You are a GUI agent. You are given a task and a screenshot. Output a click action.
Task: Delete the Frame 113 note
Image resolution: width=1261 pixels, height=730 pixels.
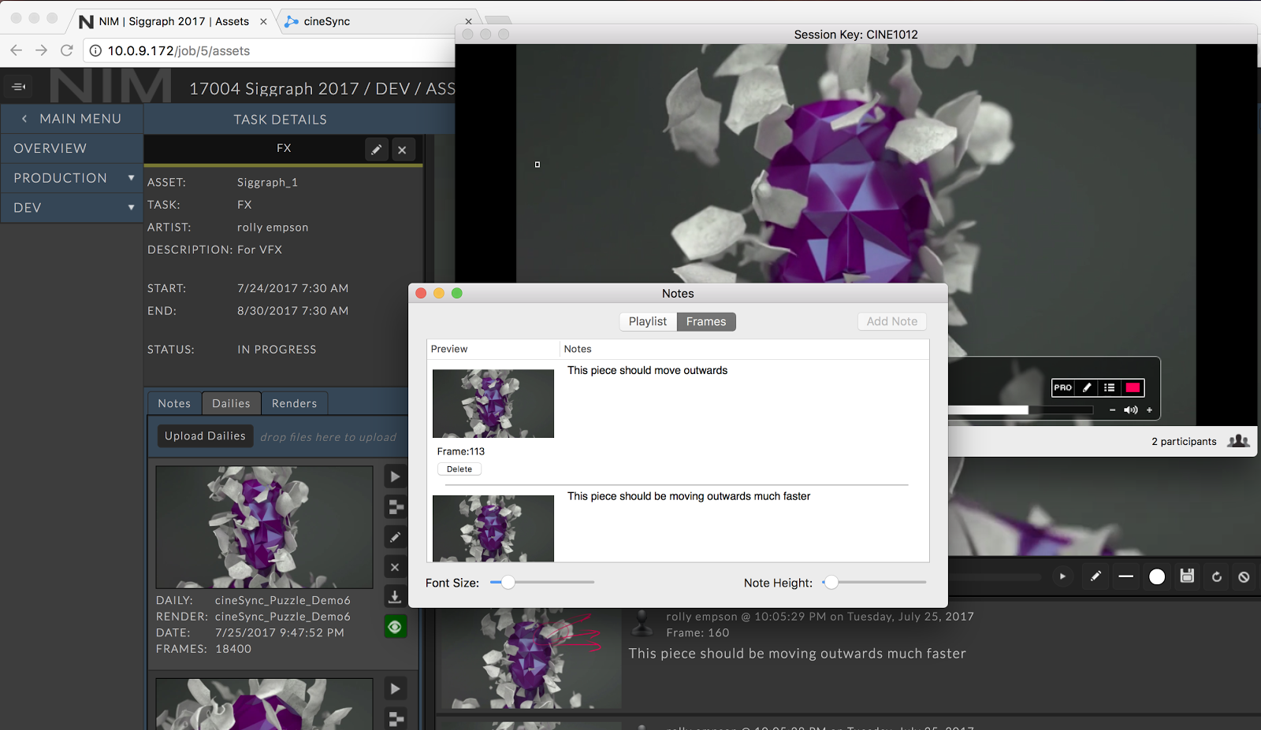pyautogui.click(x=459, y=469)
